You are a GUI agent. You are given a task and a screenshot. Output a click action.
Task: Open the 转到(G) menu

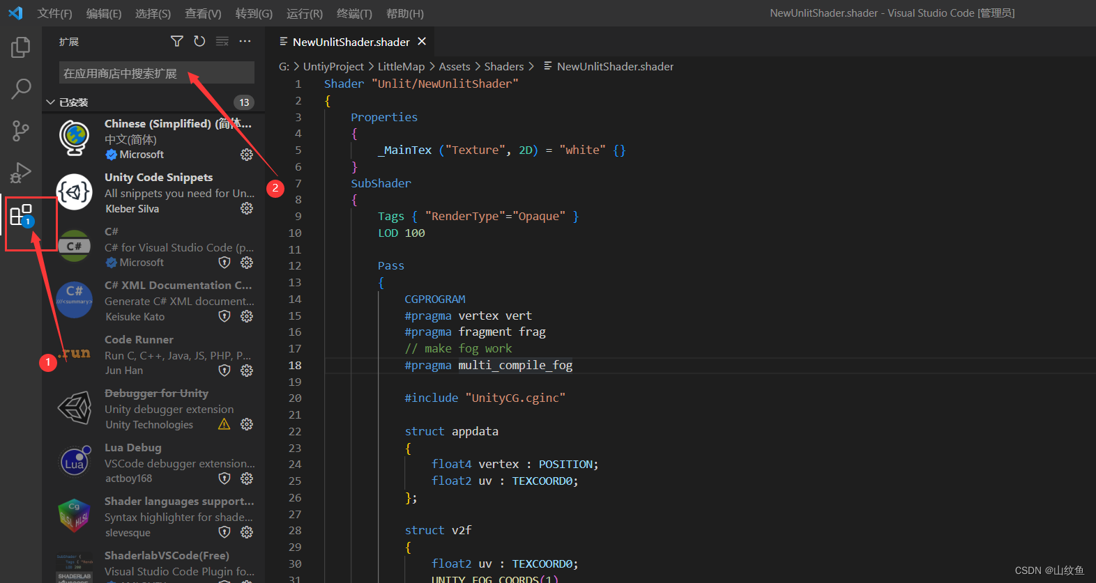254,13
